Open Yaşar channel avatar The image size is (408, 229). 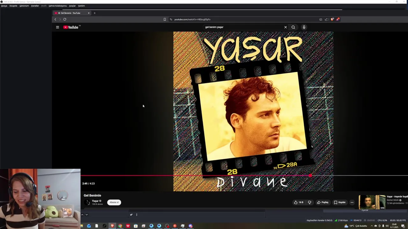click(87, 202)
